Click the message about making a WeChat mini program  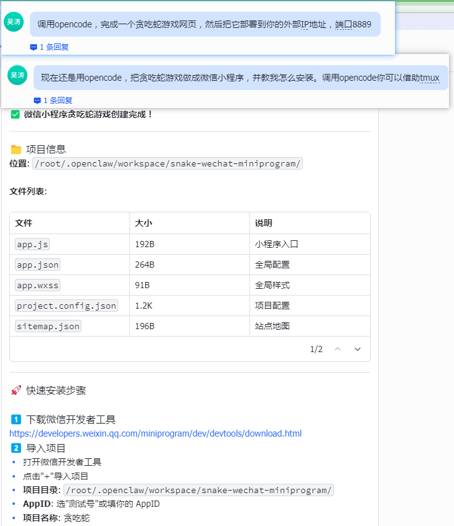pyautogui.click(x=241, y=78)
